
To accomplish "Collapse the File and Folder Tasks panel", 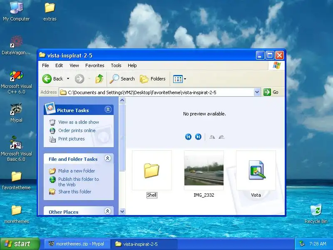I will [108, 158].
